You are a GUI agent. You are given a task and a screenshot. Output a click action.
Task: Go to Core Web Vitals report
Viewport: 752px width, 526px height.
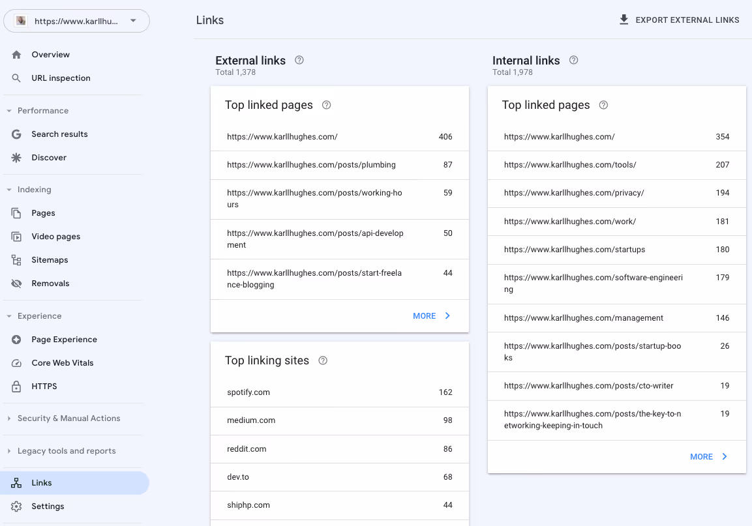tap(75, 363)
